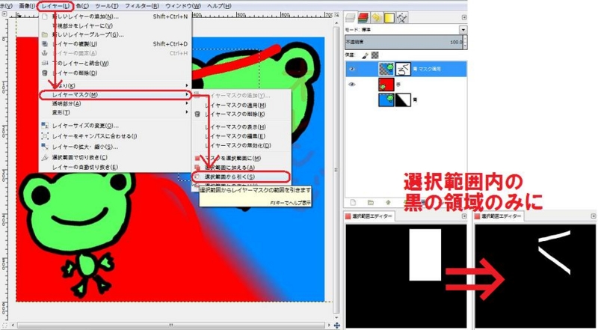Hide the 青 マスク適用 layer via eye icon
The height and width of the screenshot is (330, 598).
352,69
